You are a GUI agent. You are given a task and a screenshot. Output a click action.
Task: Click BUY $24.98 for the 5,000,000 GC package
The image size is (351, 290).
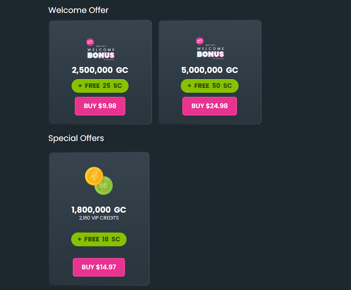(210, 106)
